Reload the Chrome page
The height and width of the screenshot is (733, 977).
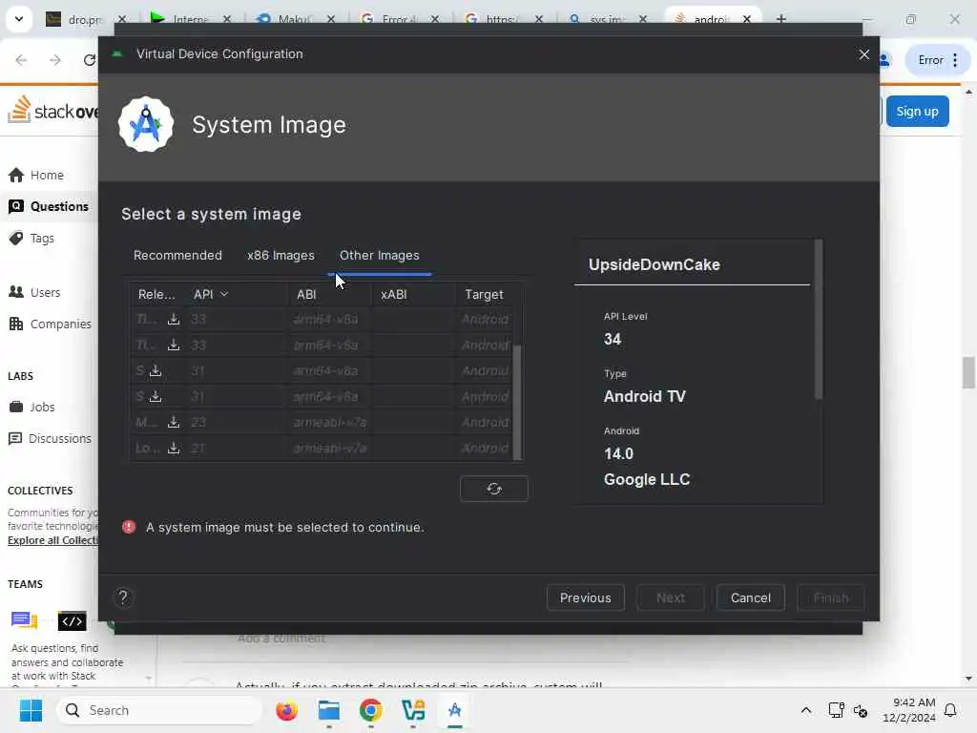89,60
